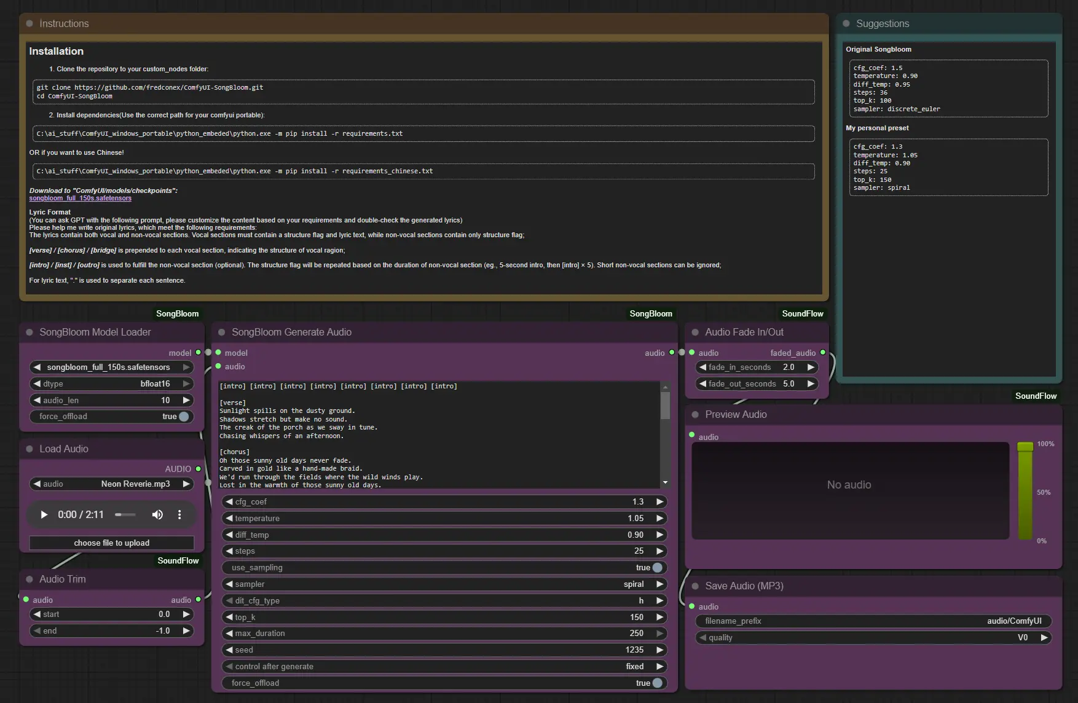Open the sampler dropdown set to spiral

pyautogui.click(x=444, y=584)
